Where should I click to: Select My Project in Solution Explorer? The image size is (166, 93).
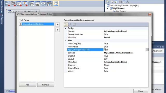pos(121,11)
